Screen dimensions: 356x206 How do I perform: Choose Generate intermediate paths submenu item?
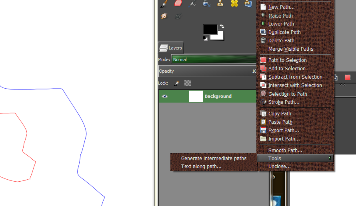click(x=214, y=158)
